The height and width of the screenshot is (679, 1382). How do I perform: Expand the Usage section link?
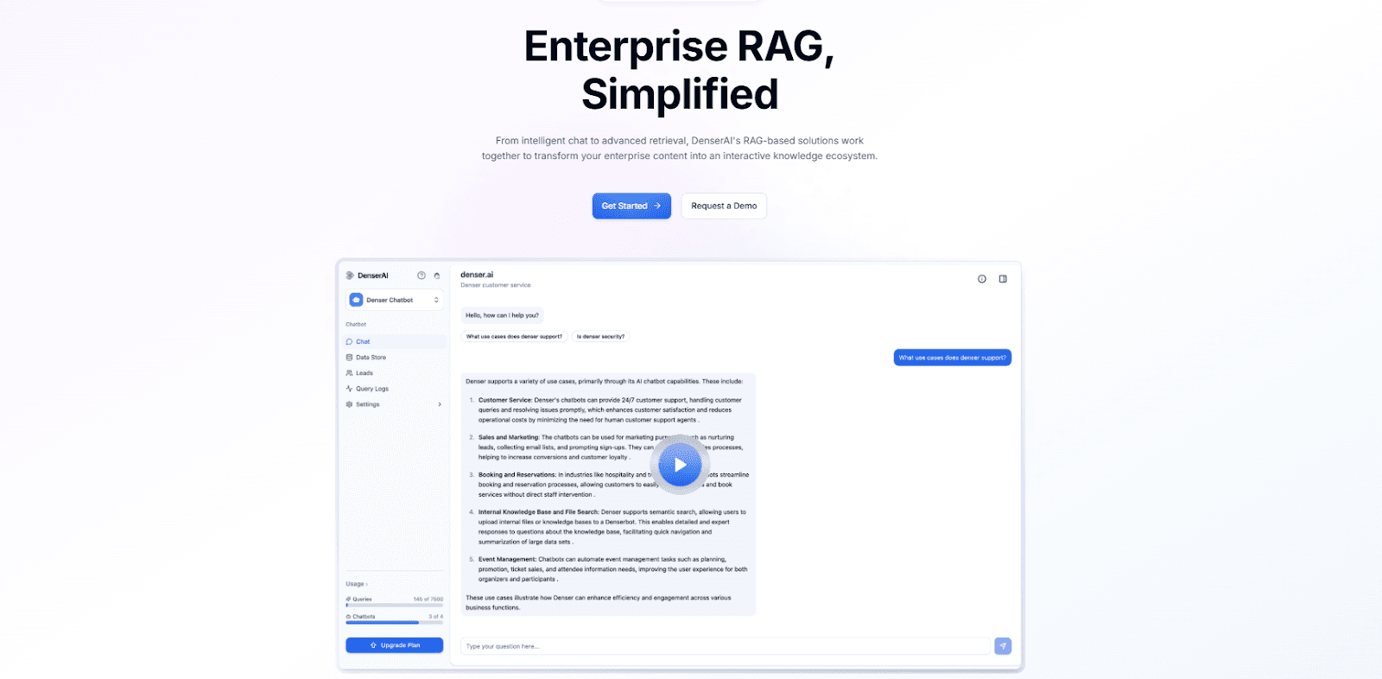[357, 584]
